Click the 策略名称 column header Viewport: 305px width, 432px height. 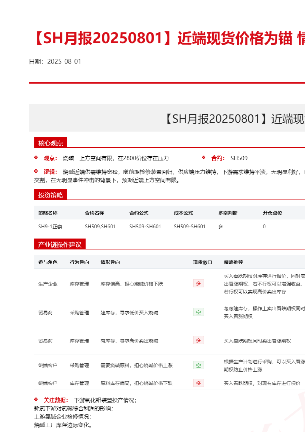click(x=48, y=213)
